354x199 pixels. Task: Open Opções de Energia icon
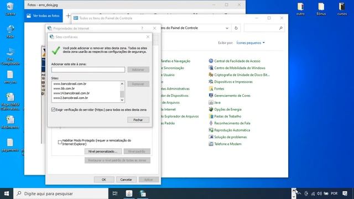211,109
